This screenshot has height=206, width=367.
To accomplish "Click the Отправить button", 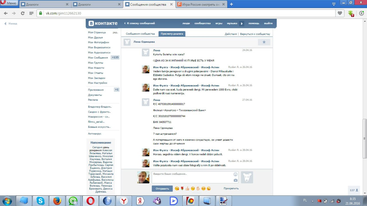I will (x=162, y=189).
